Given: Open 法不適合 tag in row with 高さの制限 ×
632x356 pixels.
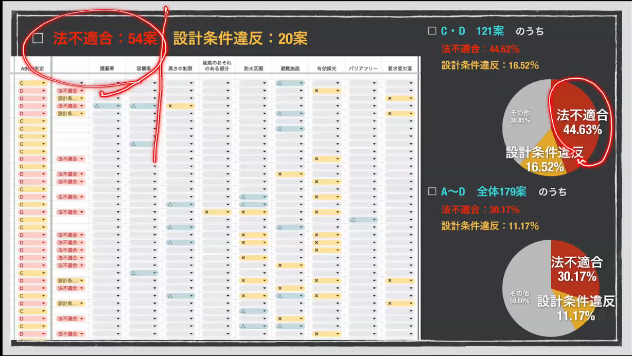Looking at the screenshot, I should (71, 105).
